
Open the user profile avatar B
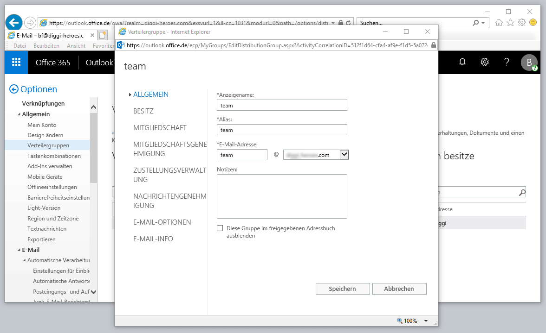coord(529,63)
